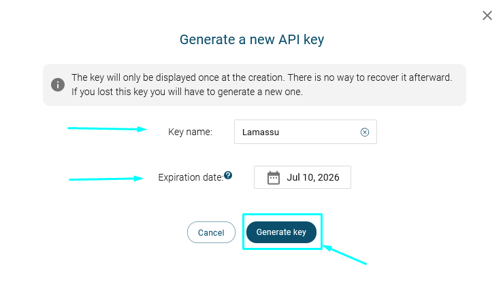The height and width of the screenshot is (290, 503).
Task: Click the 'Key name:' label
Action: pos(190,132)
